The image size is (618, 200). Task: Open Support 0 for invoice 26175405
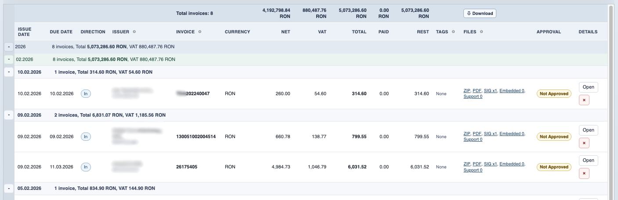473,170
